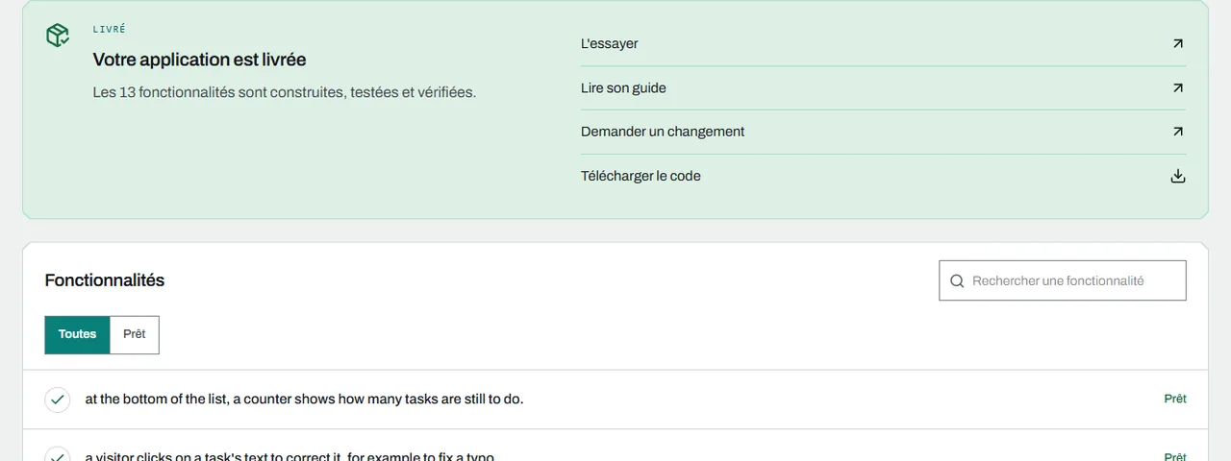Image resolution: width=1231 pixels, height=461 pixels.
Task: Click the arrow icon beside Lire son guide
Action: click(1178, 87)
